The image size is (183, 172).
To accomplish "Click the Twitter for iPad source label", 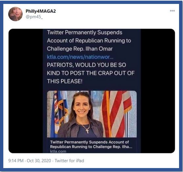I will (x=69, y=161).
